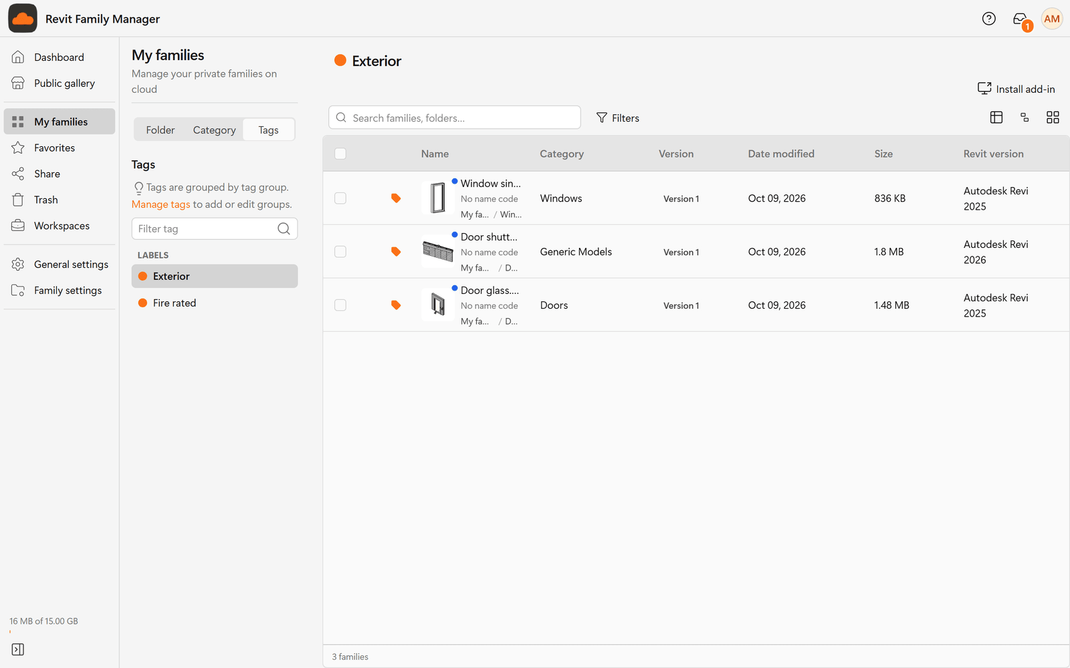Click the Search families, folders field
The width and height of the screenshot is (1070, 668).
point(454,118)
